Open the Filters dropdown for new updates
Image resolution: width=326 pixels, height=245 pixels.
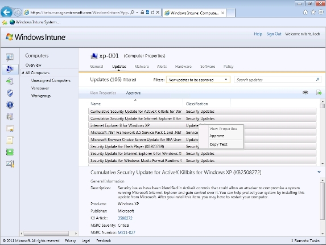point(198,80)
